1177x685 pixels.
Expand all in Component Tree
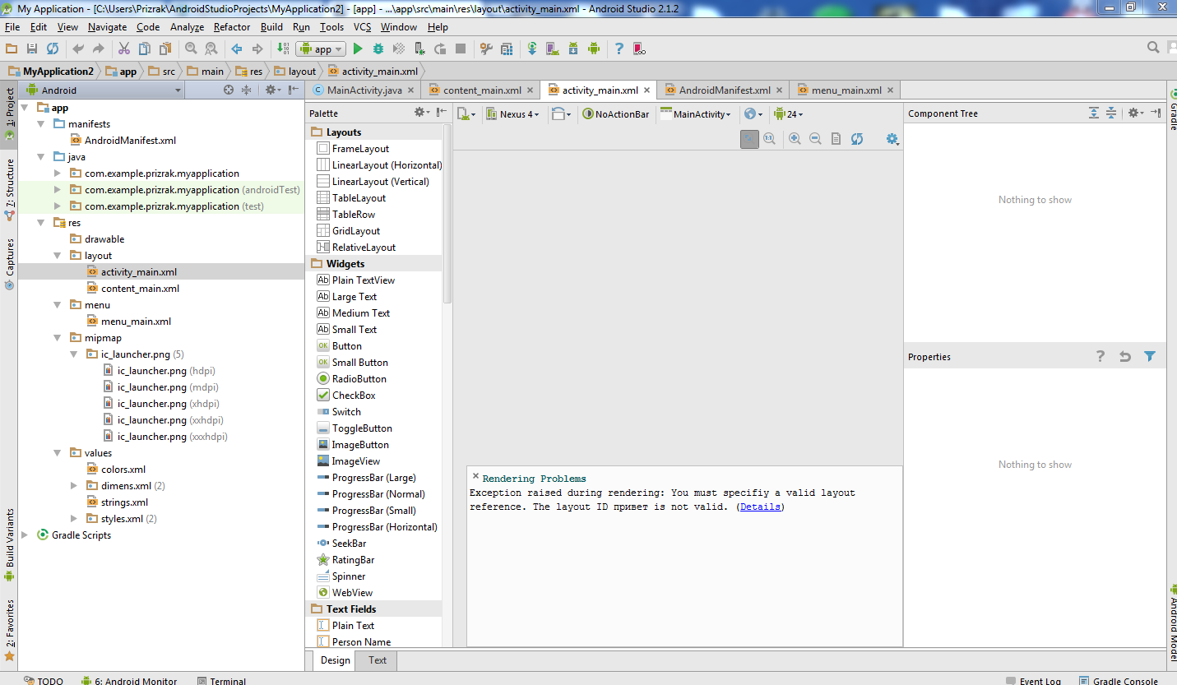tap(1094, 113)
